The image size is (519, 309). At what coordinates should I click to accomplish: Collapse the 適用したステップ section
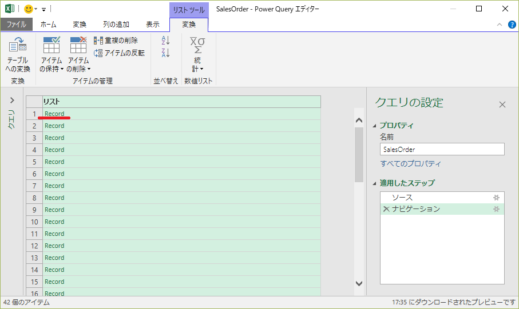(375, 183)
